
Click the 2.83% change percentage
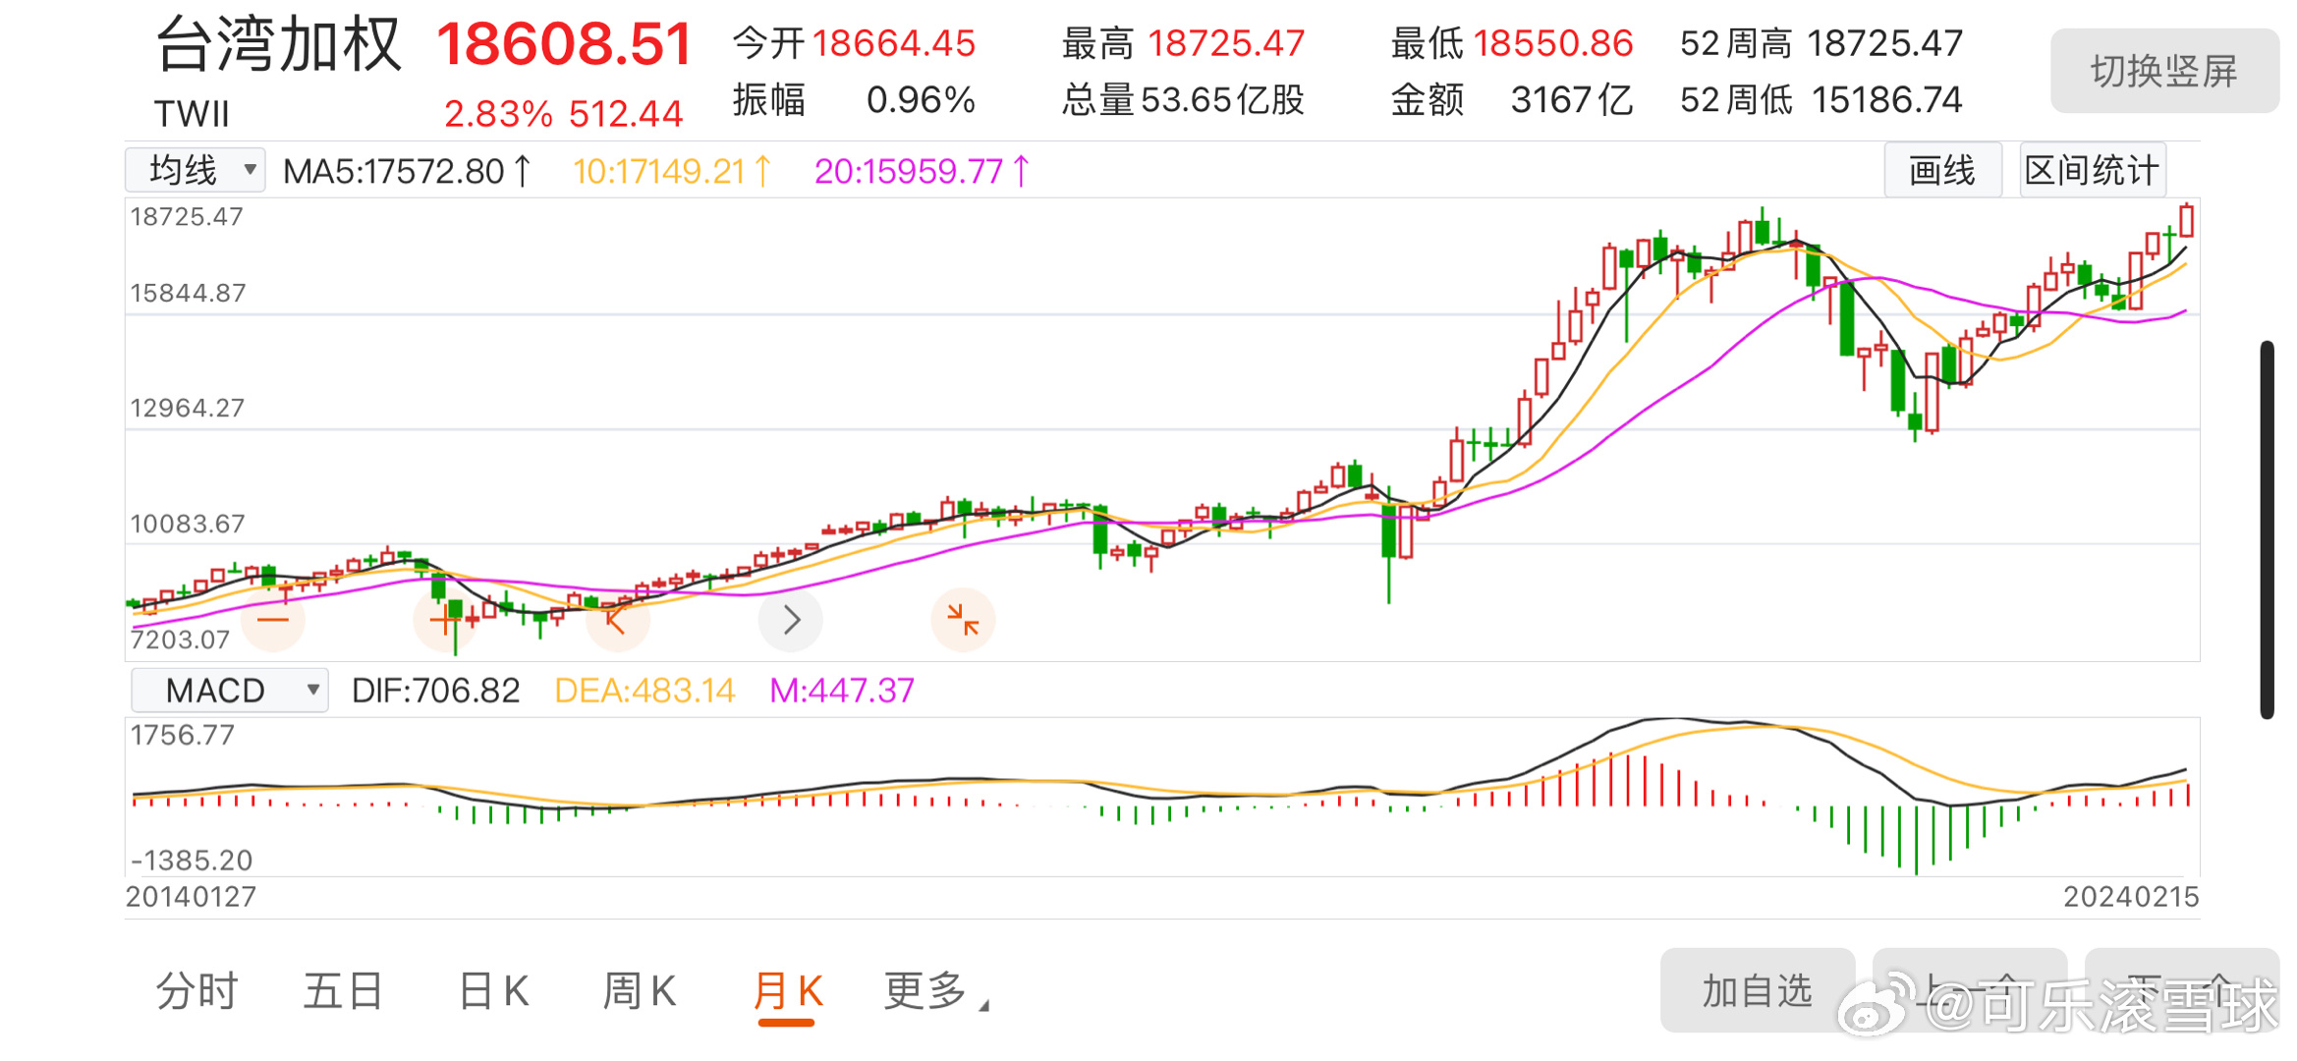point(498,115)
